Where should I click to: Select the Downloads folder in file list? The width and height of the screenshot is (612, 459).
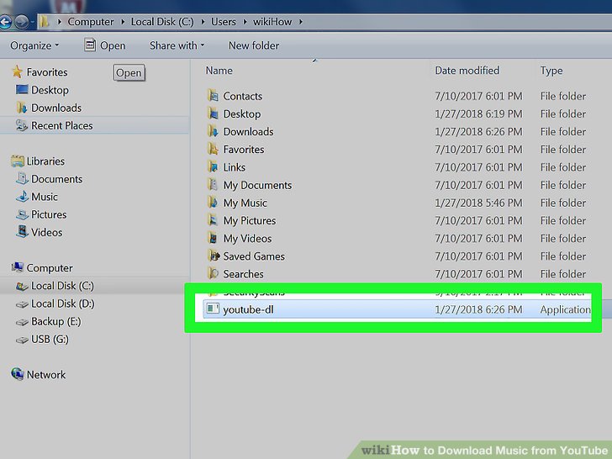(x=248, y=131)
